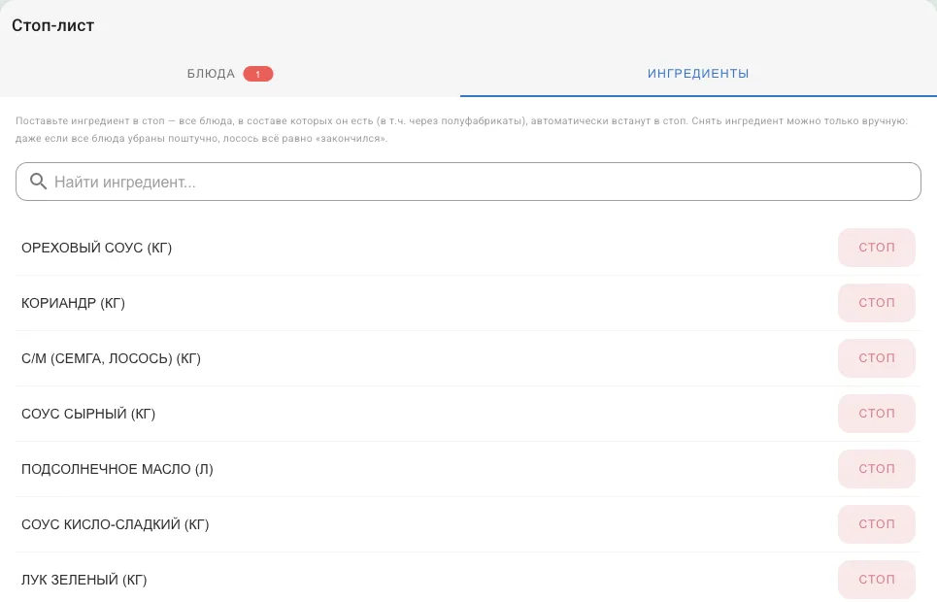The height and width of the screenshot is (602, 937).
Task: Click СТОП for ПОДСОЛНЕЧНОЕ МАСЛО (Л)
Action: pyautogui.click(x=877, y=469)
